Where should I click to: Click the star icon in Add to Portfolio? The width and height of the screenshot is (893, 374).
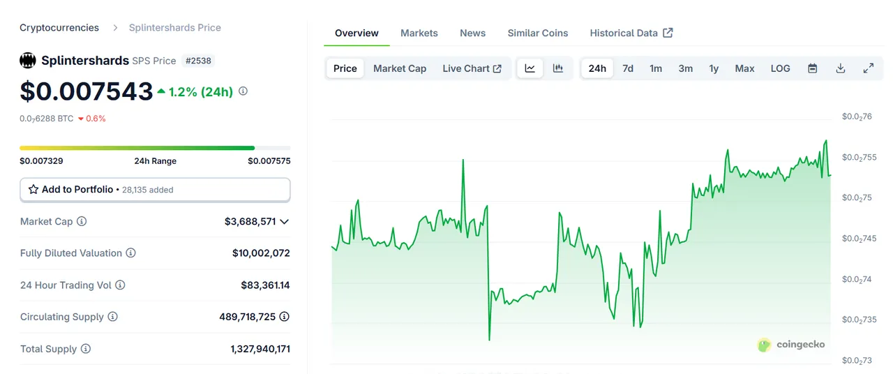point(33,189)
